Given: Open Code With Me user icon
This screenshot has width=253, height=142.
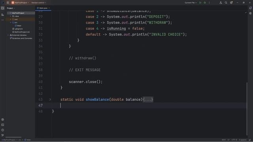Looking at the screenshot, I should [x=221, y=3].
